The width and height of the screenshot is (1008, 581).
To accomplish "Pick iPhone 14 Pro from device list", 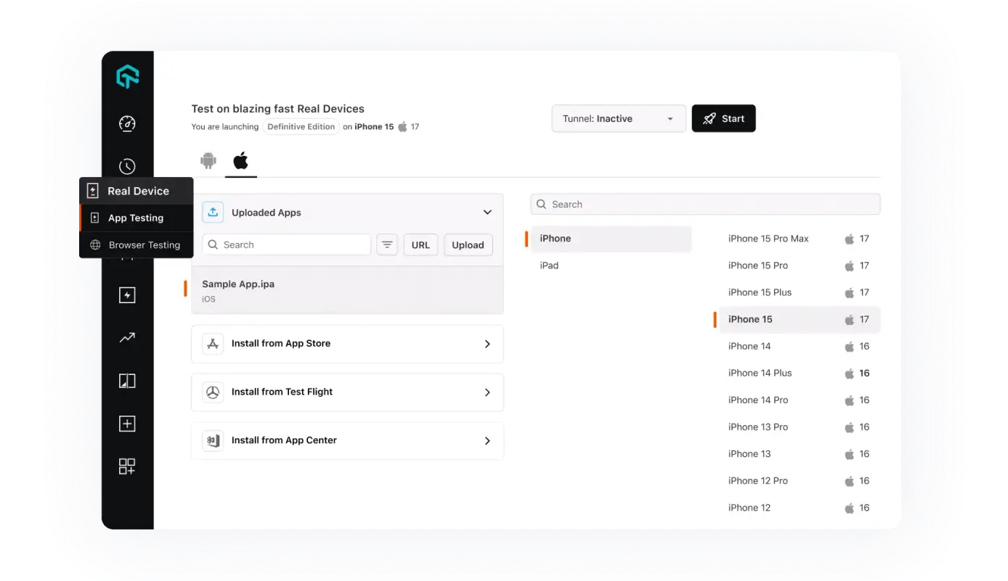I will [800, 400].
